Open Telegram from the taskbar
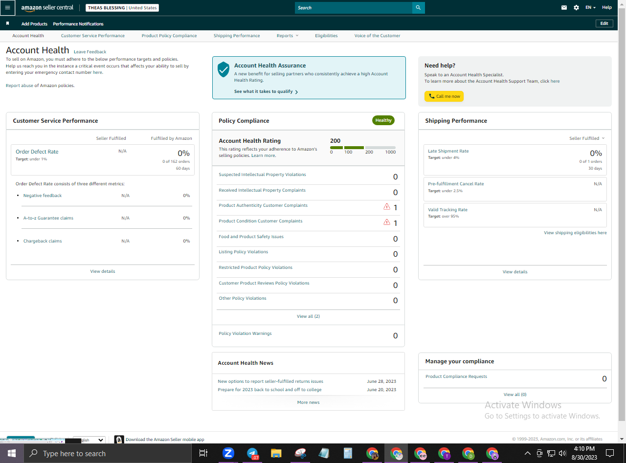 (x=252, y=453)
